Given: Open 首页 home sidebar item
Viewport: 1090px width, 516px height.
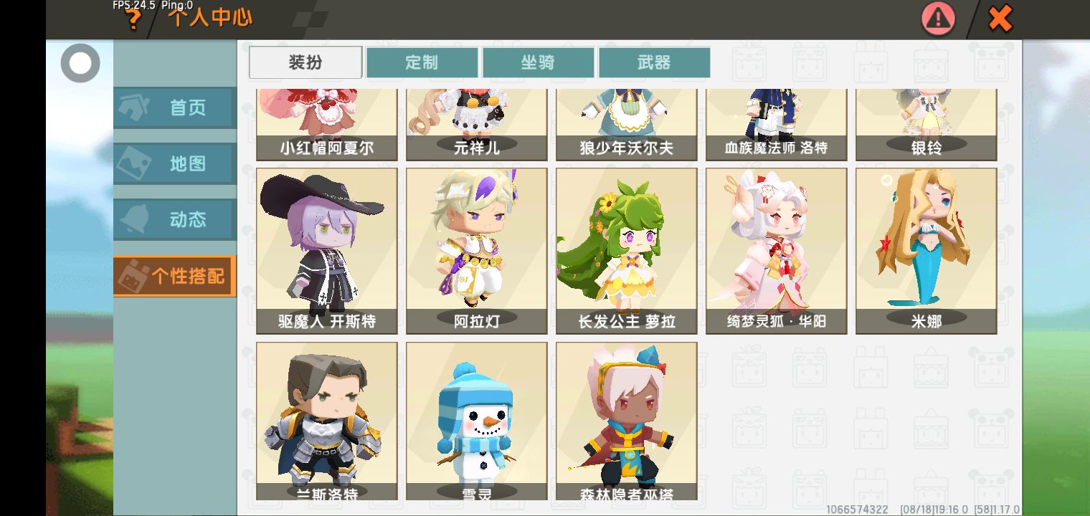Looking at the screenshot, I should point(175,107).
